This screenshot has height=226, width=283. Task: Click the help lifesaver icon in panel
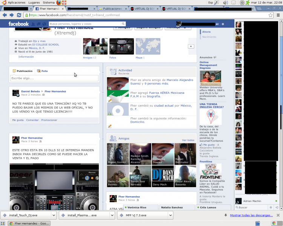pos(64,3)
